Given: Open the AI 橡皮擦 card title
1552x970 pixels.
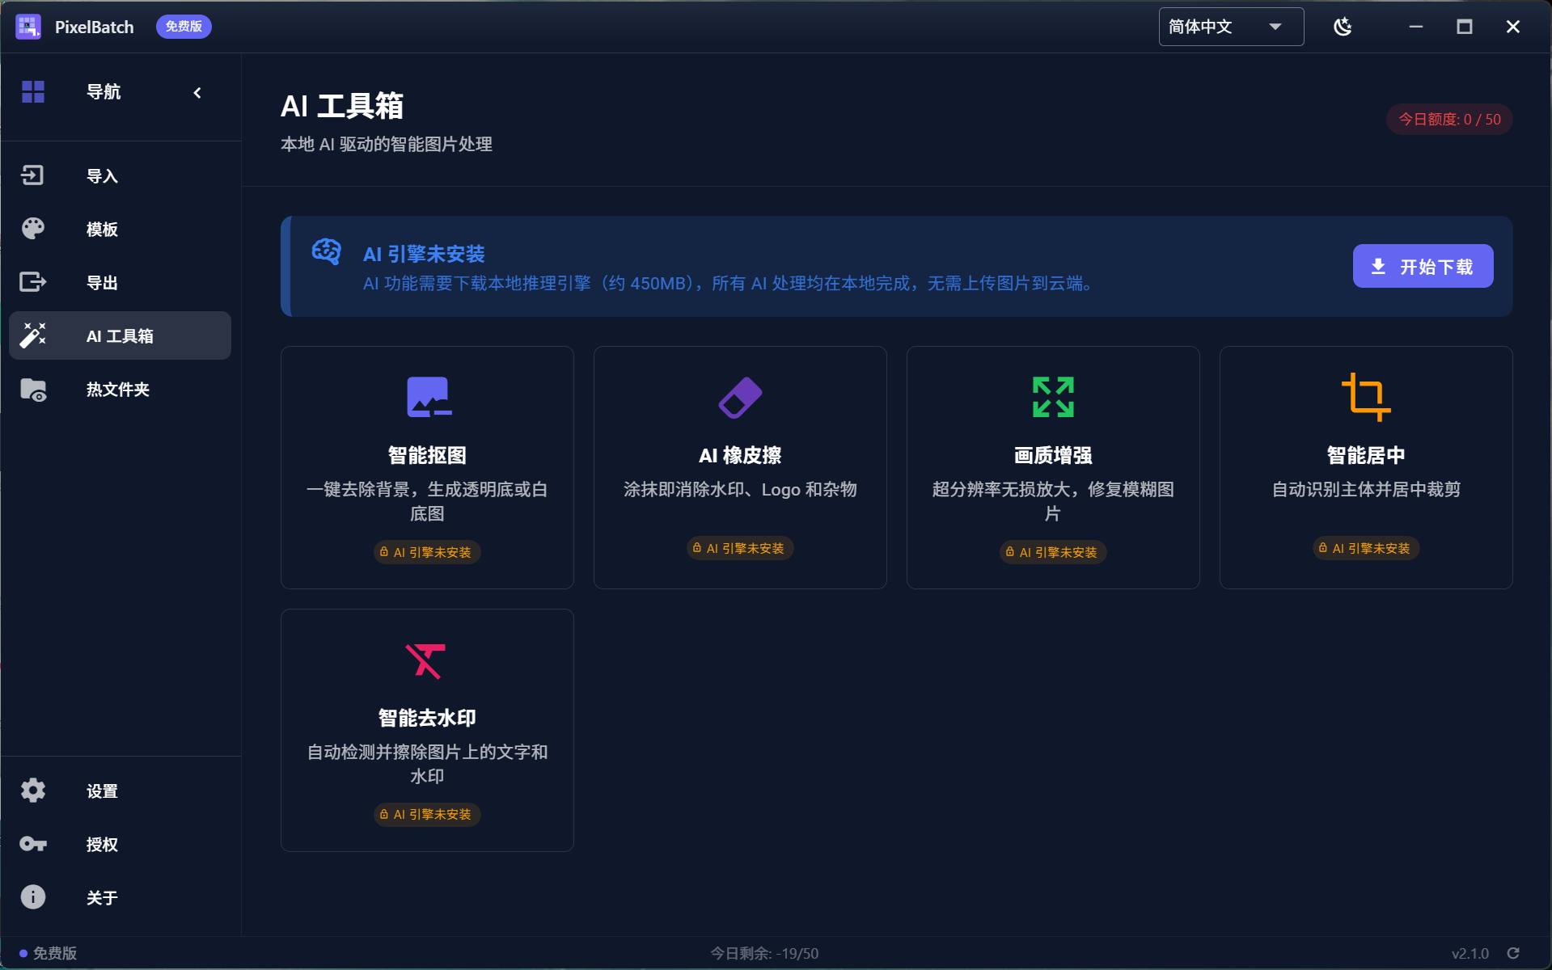Looking at the screenshot, I should [x=740, y=455].
